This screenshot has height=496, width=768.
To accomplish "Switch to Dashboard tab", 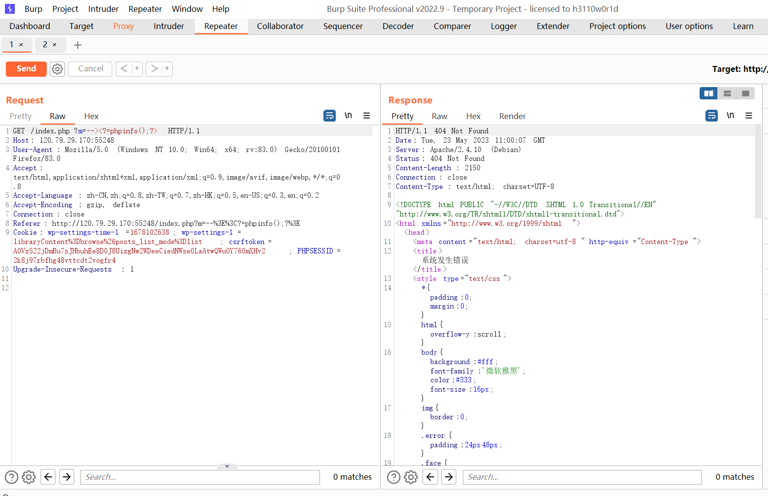I will click(30, 26).
